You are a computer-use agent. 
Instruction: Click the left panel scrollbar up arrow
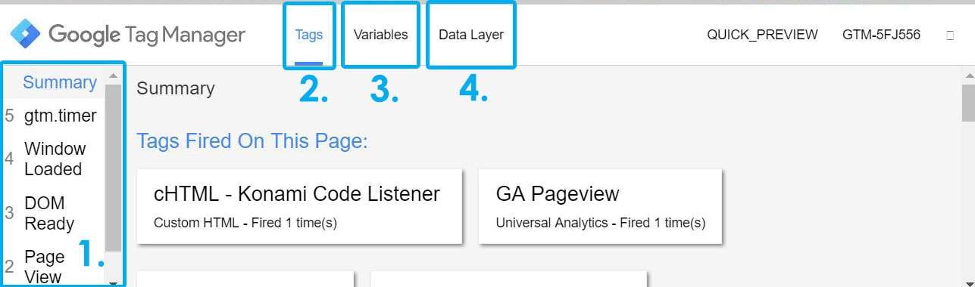113,76
